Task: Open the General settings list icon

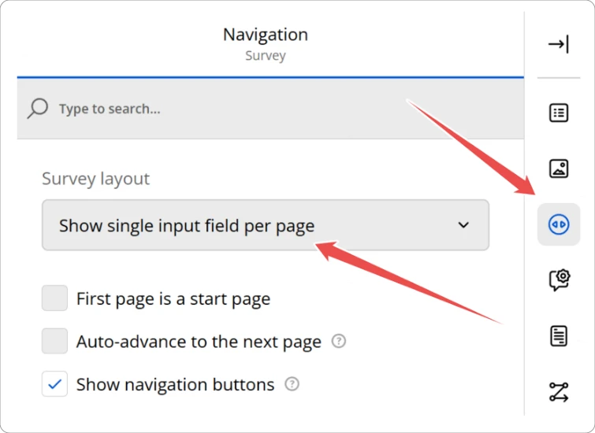Action: tap(558, 113)
